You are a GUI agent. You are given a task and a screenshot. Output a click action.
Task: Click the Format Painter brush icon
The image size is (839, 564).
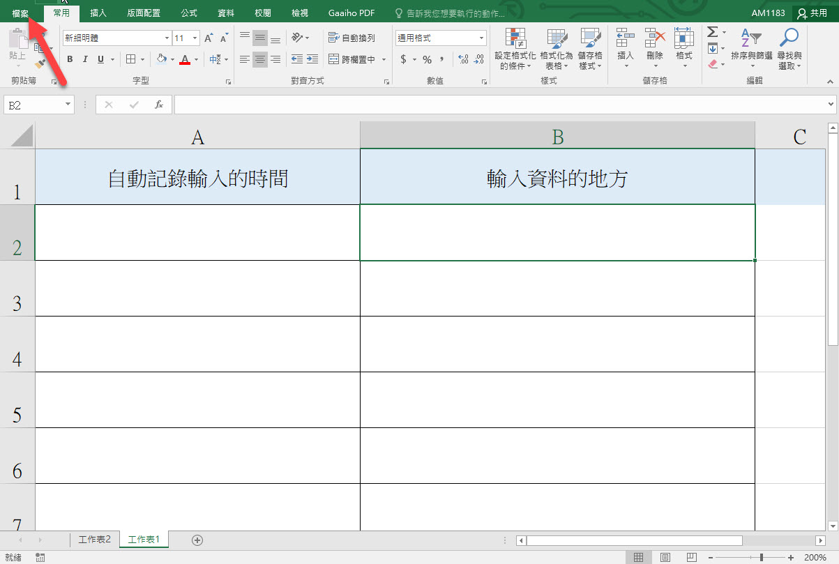click(40, 65)
